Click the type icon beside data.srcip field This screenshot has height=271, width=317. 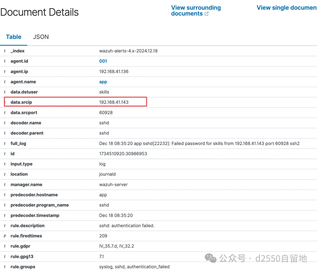click(5, 102)
